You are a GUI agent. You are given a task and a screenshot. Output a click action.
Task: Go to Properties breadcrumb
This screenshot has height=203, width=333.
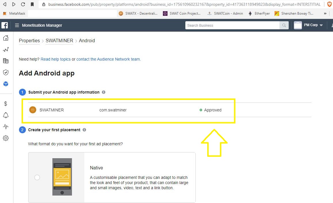pyautogui.click(x=29, y=41)
